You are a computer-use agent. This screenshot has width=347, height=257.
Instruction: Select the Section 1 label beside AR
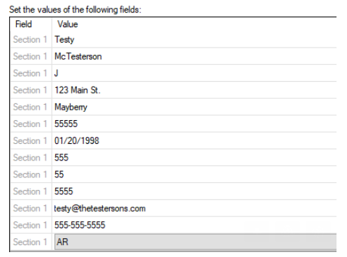click(30, 242)
